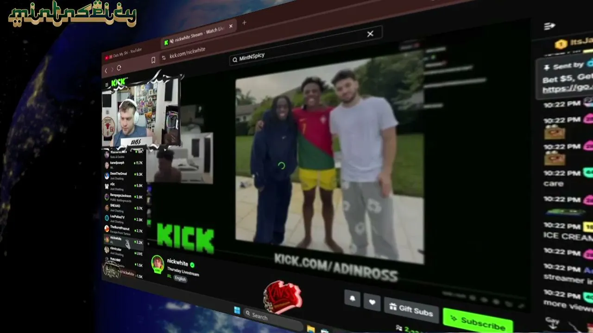Open the streamer webcam thumbnail

140,112
